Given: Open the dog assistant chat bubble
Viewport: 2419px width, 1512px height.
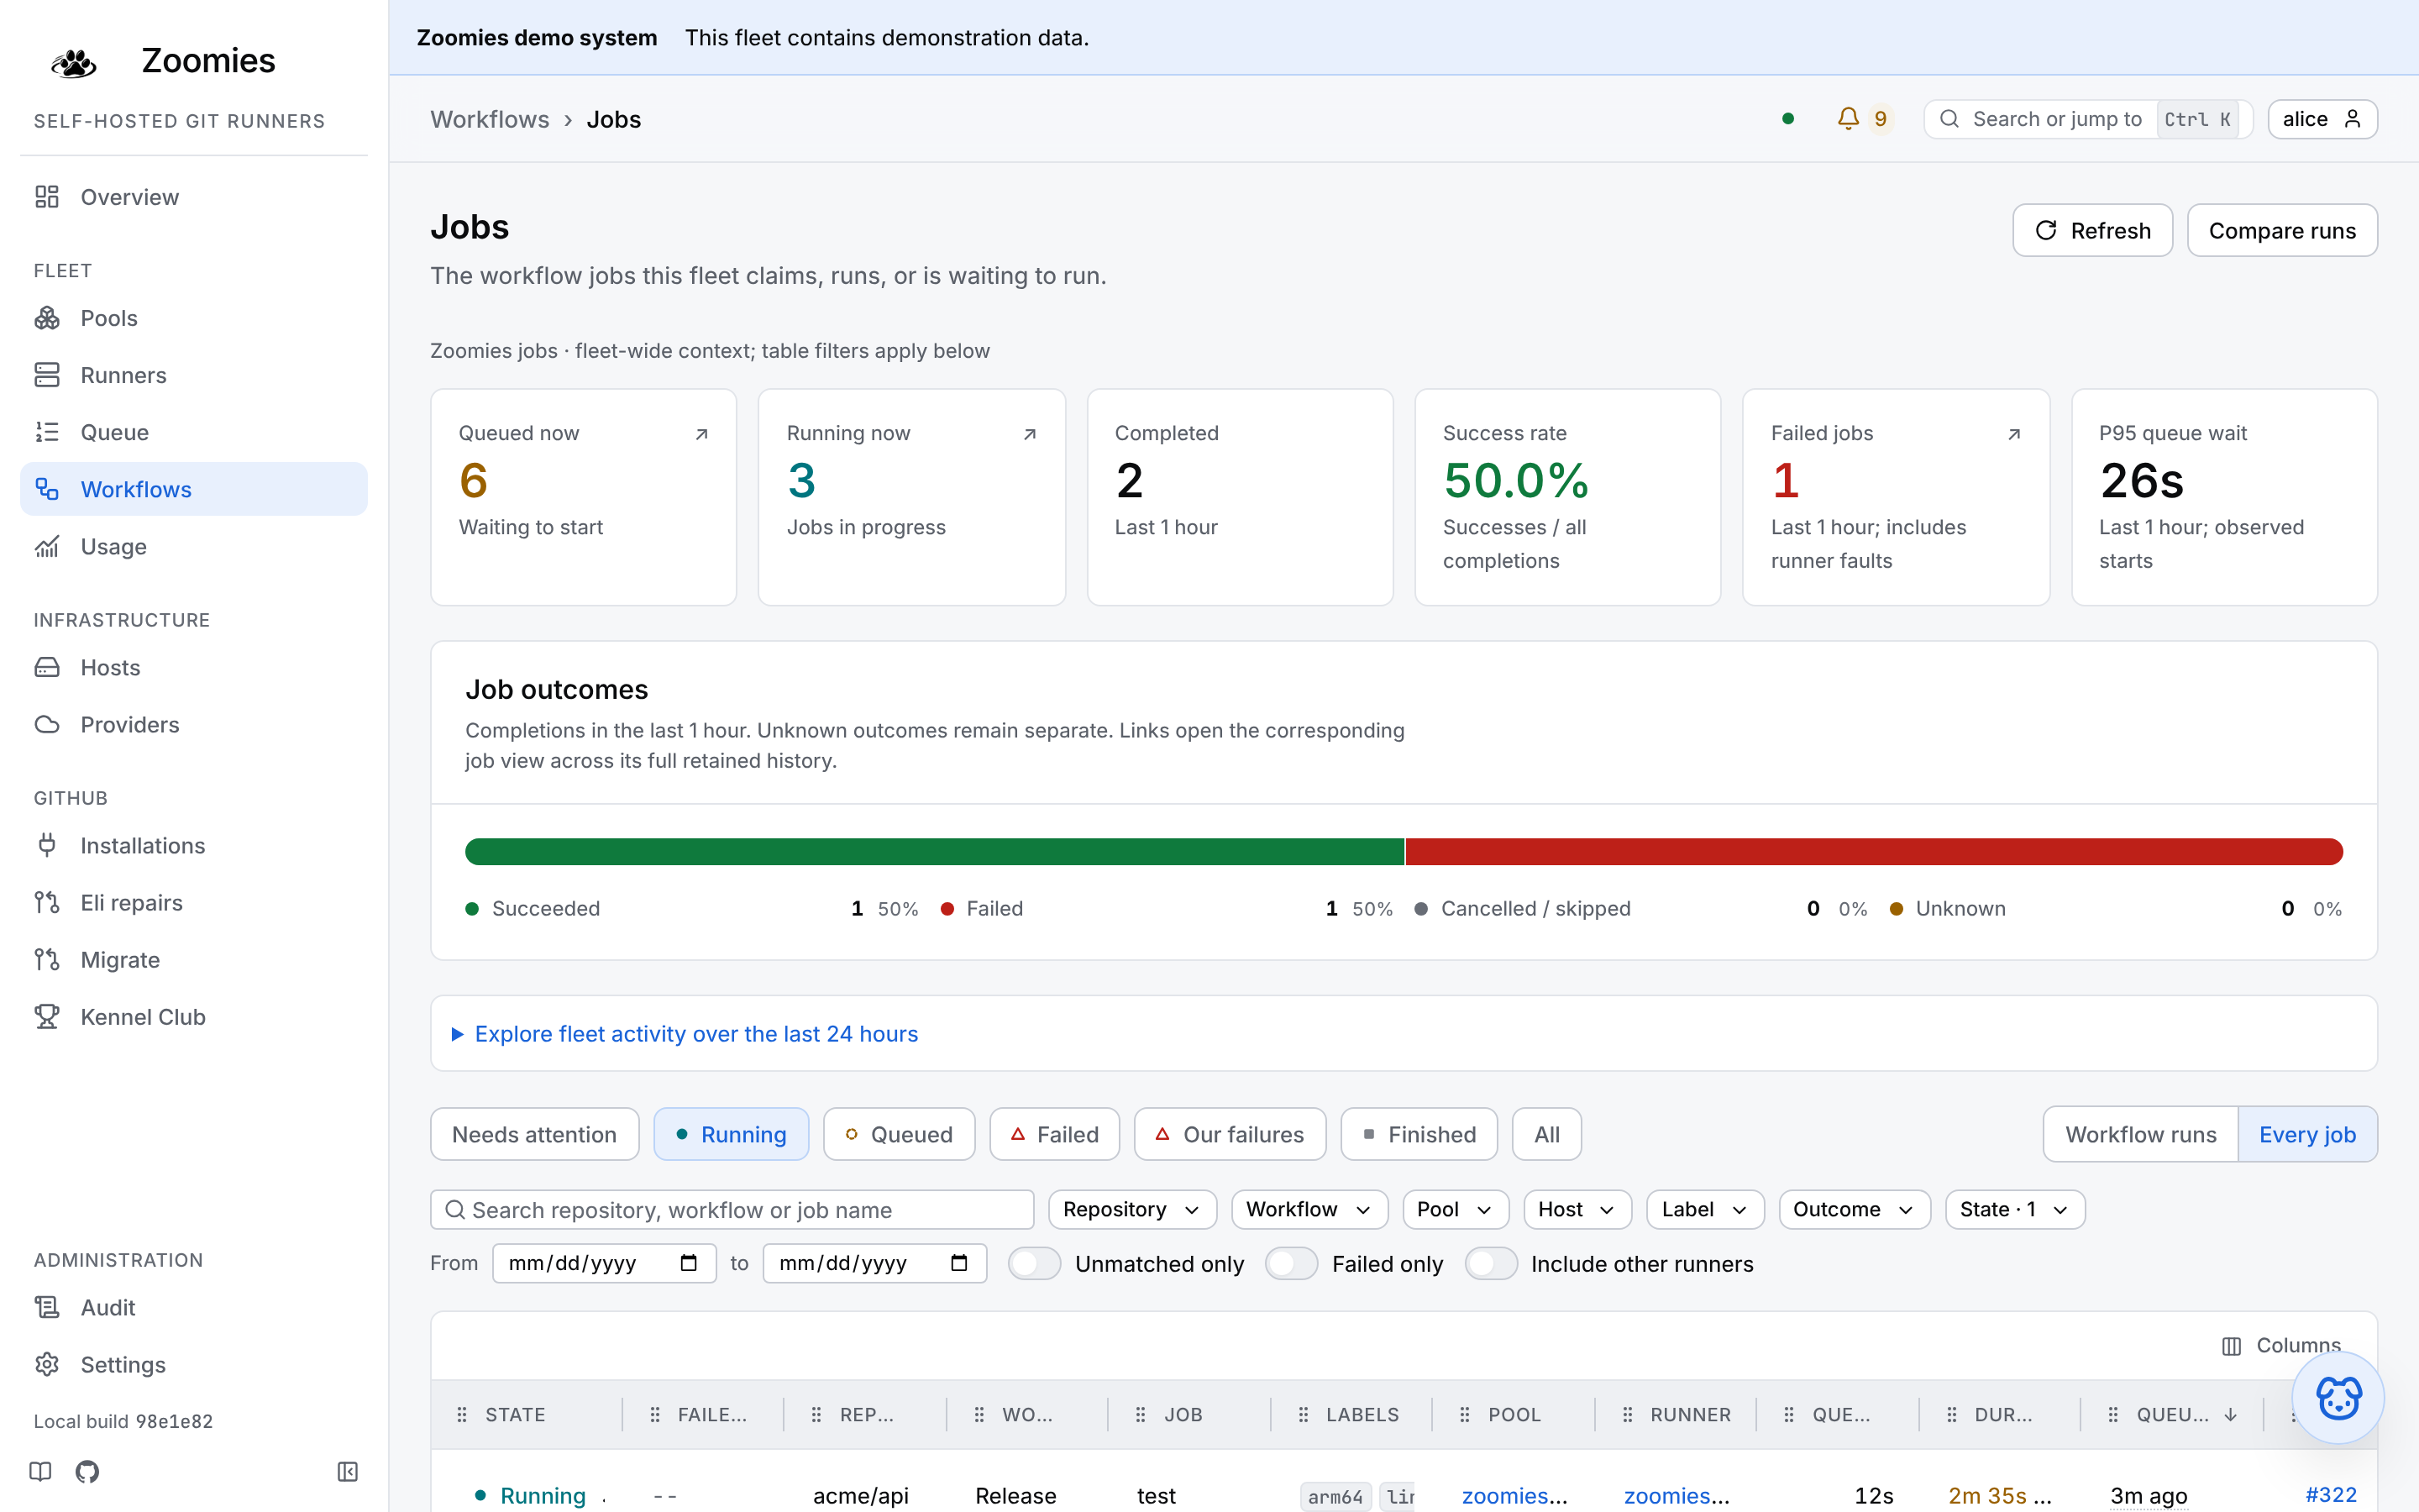Looking at the screenshot, I should pyautogui.click(x=2338, y=1398).
